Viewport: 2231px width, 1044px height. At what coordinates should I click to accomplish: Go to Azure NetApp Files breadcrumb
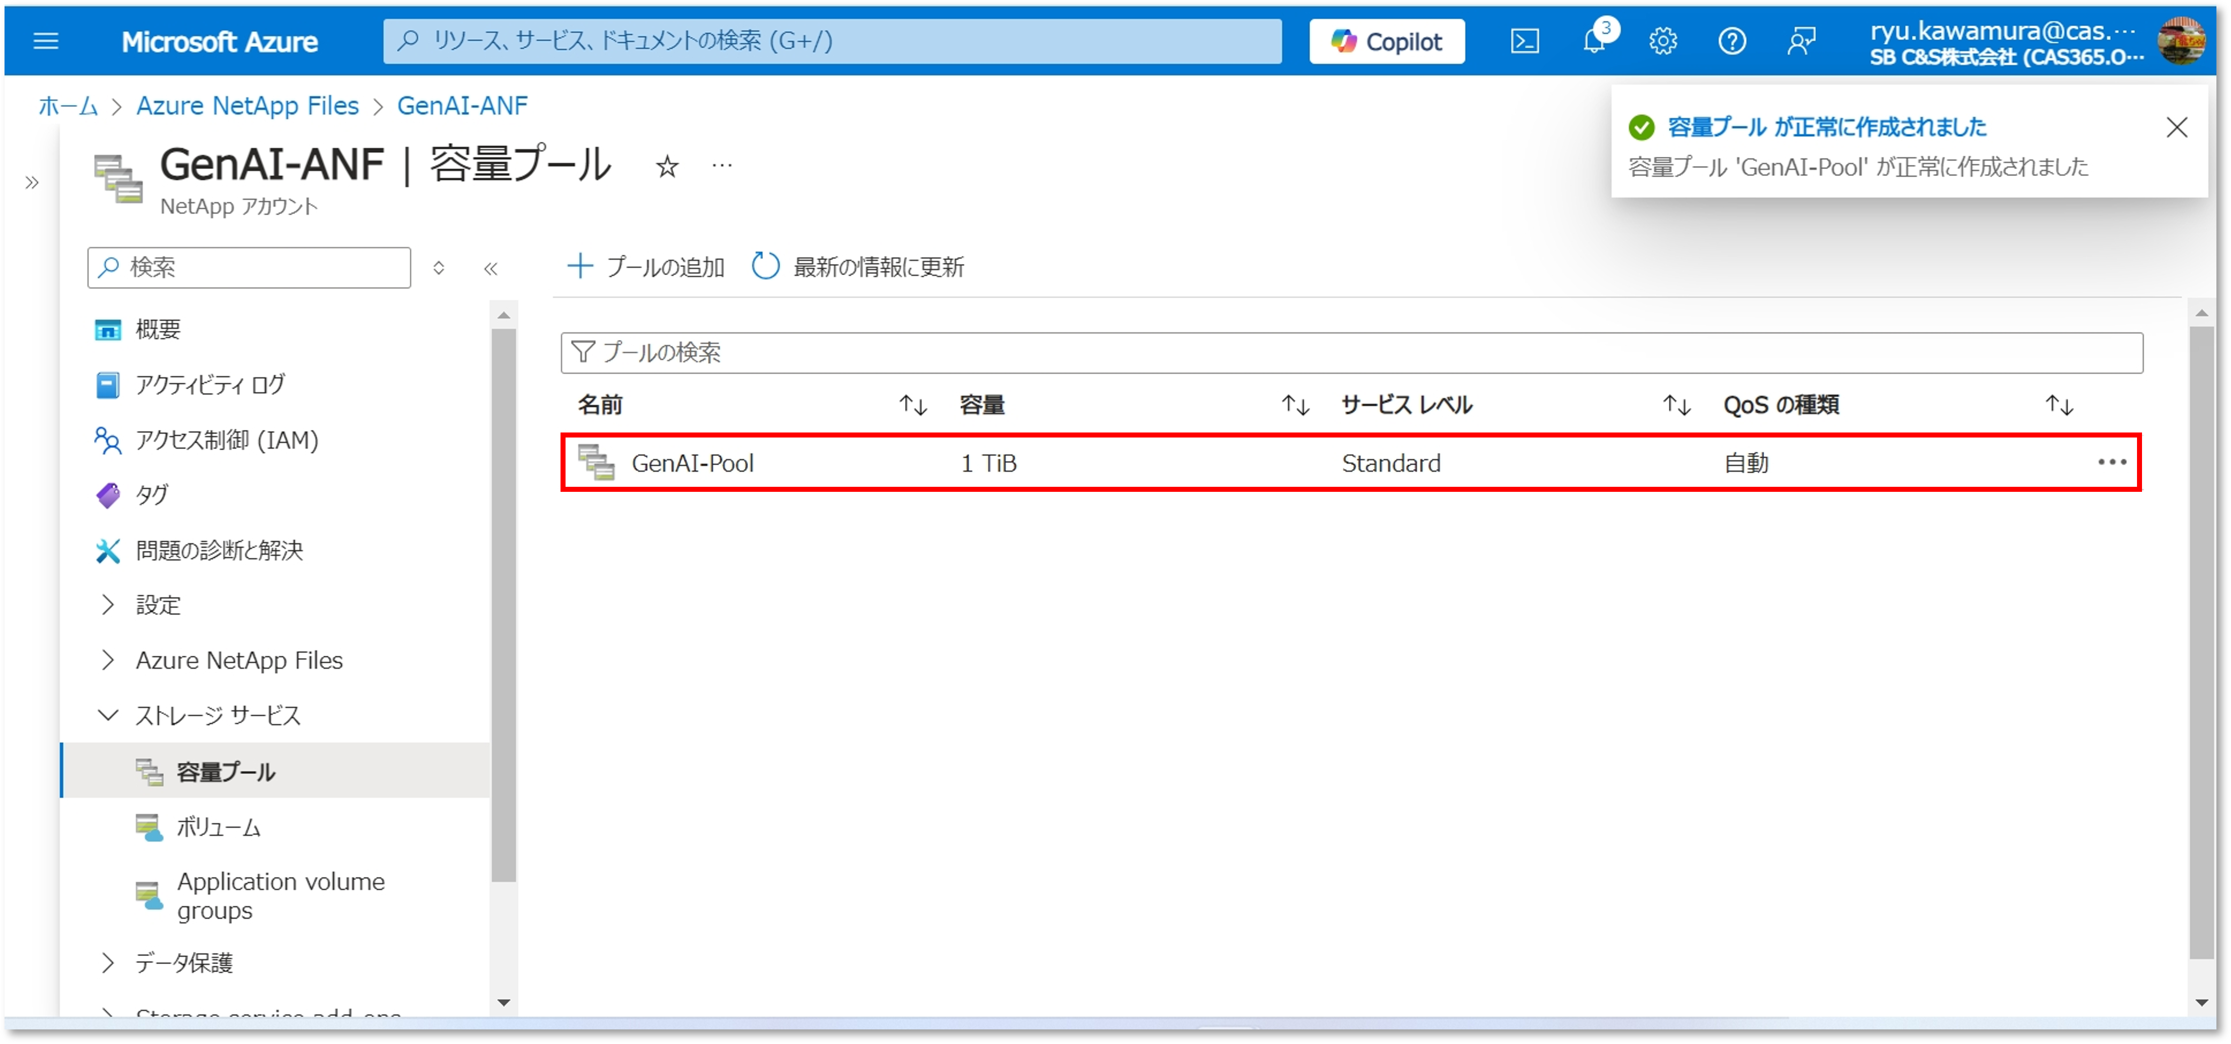pos(247,106)
